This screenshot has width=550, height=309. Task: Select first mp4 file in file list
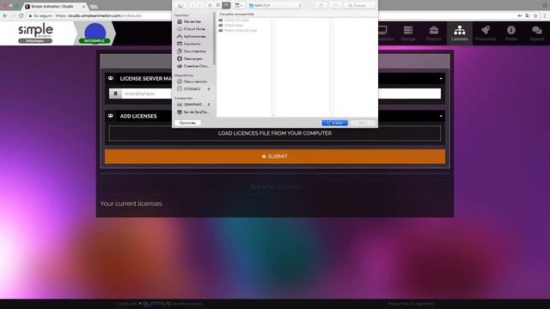[236, 21]
